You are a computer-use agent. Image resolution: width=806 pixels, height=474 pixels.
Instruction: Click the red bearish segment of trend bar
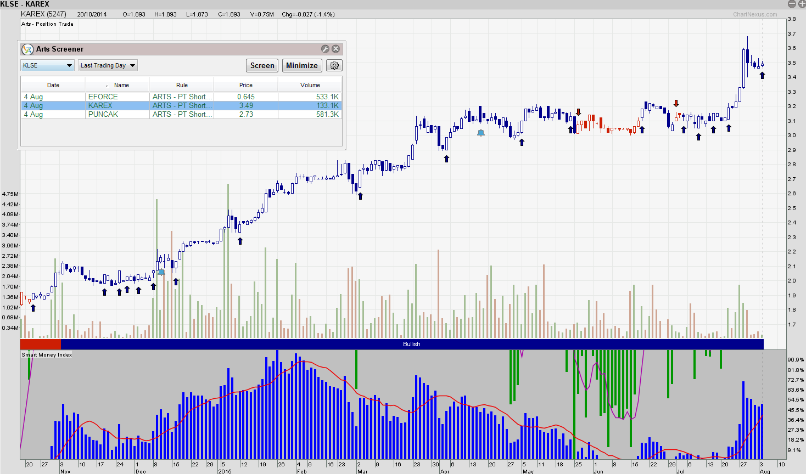pos(41,344)
